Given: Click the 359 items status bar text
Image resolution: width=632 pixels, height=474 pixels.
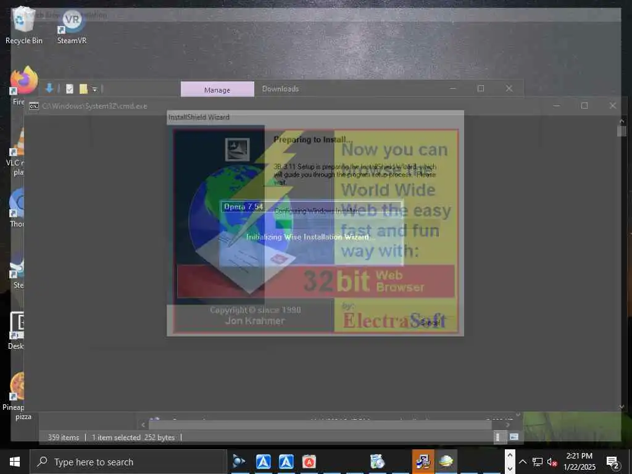Looking at the screenshot, I should (x=64, y=438).
